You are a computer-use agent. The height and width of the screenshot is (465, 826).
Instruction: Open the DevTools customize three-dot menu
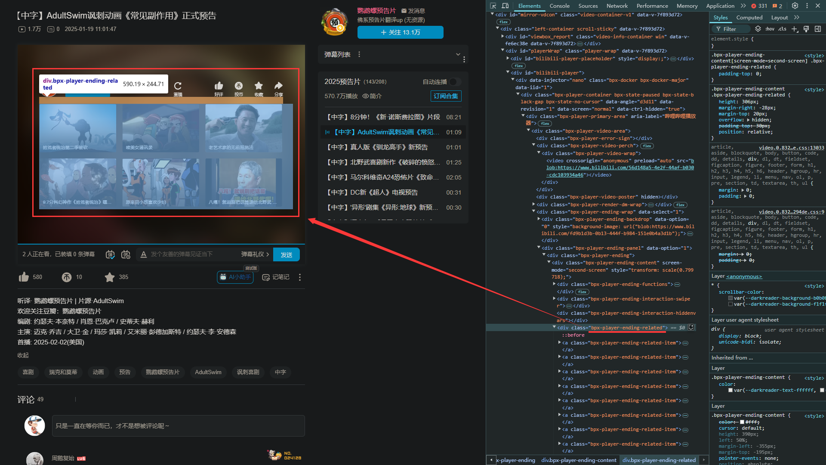(807, 6)
